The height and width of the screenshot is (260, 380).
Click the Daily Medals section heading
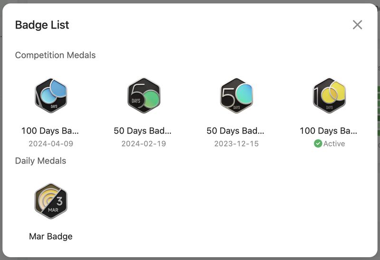click(x=40, y=161)
